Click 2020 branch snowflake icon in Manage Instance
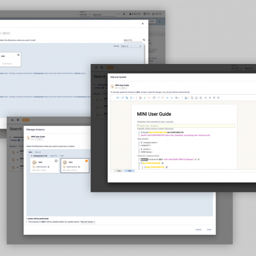256x256 pixels. pyautogui.click(x=34, y=162)
